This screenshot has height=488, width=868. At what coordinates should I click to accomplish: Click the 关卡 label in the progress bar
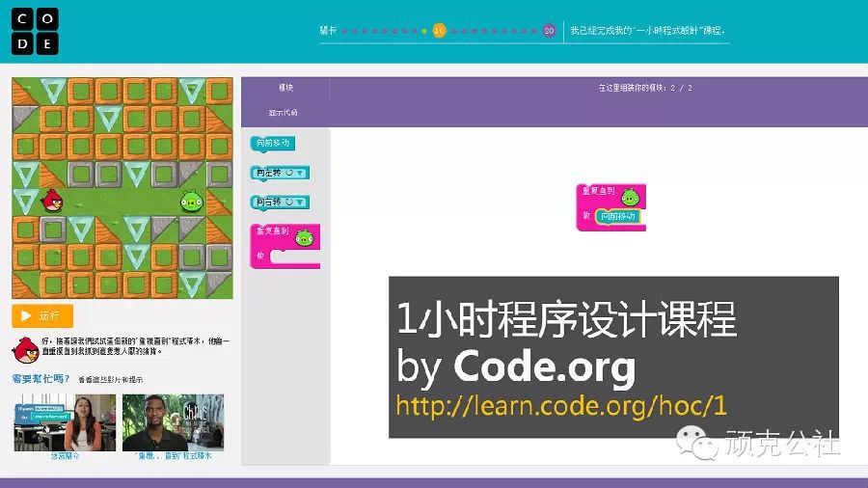(x=328, y=31)
